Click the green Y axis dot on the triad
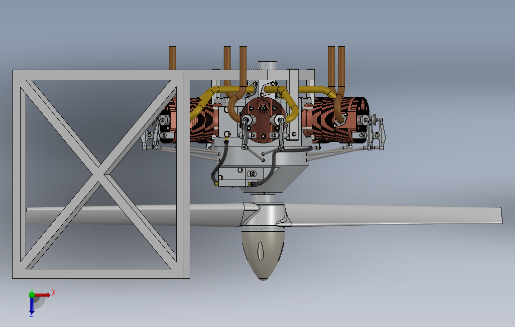The height and width of the screenshot is (327, 515). 32,295
